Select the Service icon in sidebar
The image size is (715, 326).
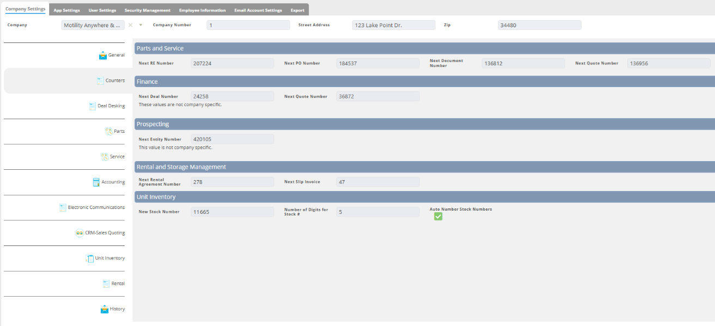(x=105, y=157)
